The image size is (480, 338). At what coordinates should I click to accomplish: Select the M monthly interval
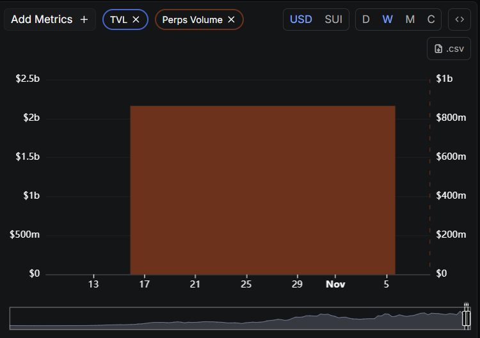coord(410,19)
